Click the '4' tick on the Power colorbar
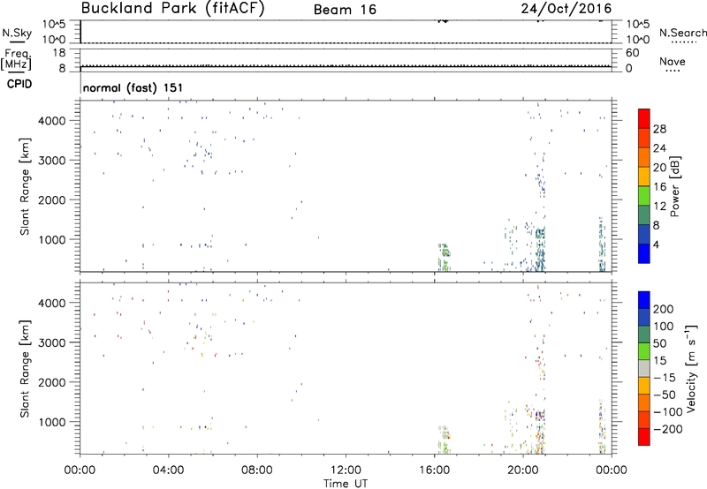This screenshot has width=707, height=489. click(656, 244)
